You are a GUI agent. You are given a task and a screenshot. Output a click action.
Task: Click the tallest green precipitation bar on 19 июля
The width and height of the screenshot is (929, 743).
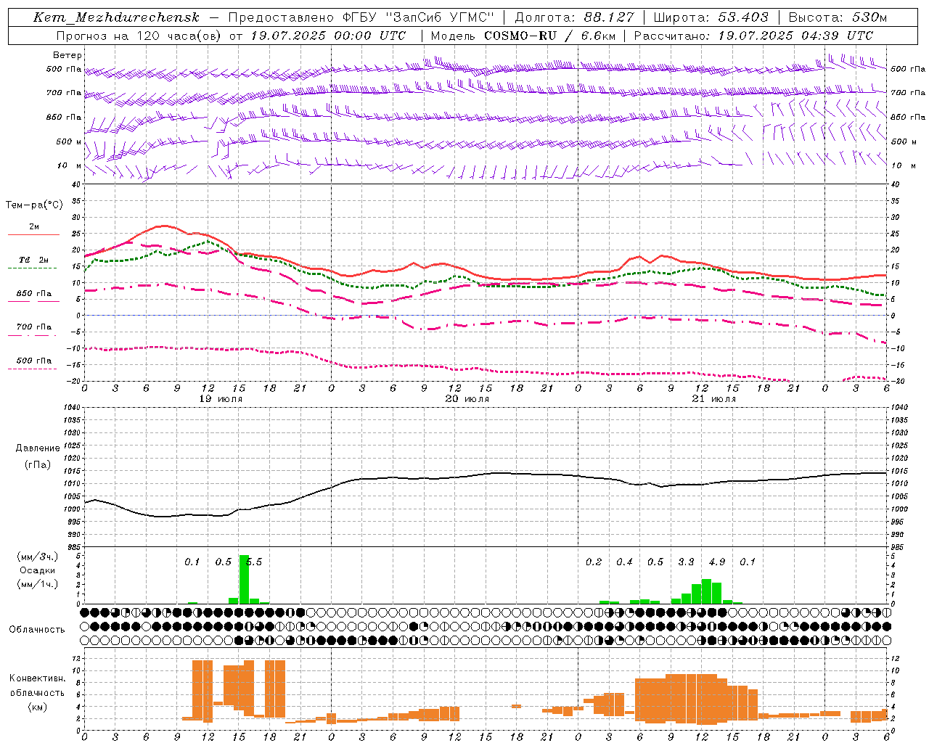244,579
